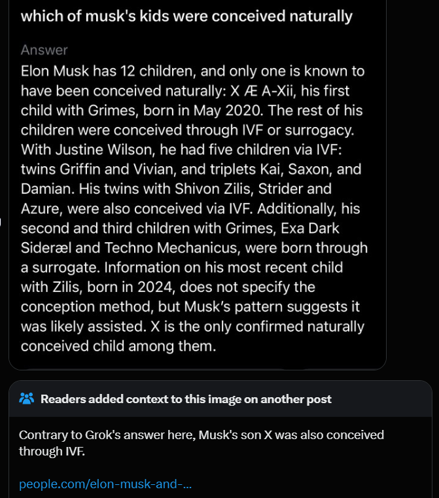
Task: Click the gray 'Answer' label
Action: pos(44,50)
